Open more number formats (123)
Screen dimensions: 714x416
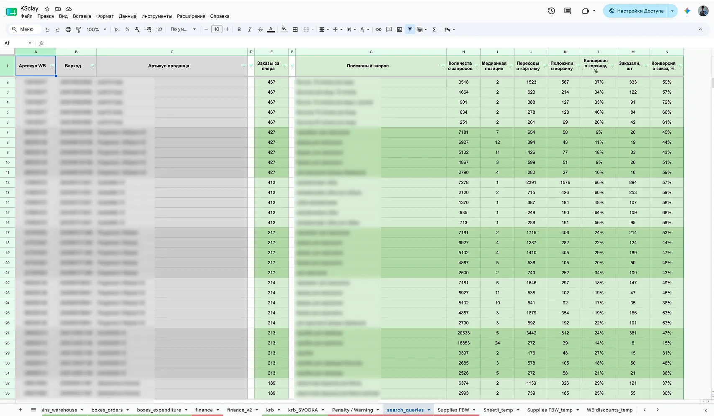[x=159, y=29]
